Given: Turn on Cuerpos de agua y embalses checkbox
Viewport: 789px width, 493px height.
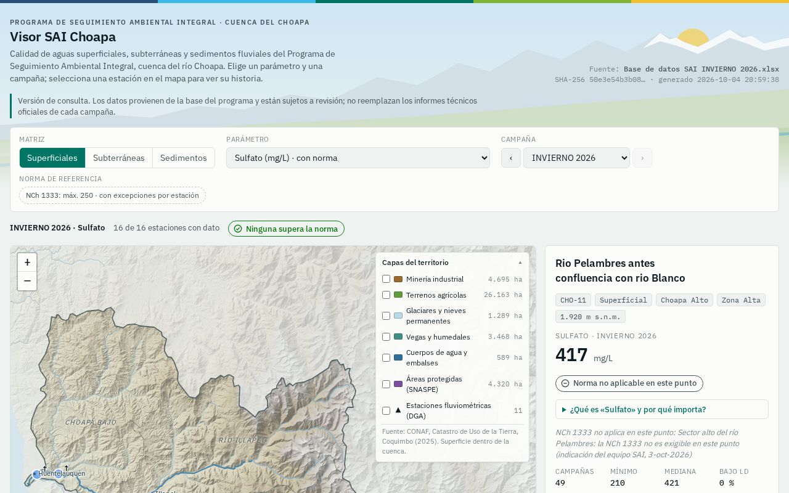Looking at the screenshot, I should [x=386, y=358].
